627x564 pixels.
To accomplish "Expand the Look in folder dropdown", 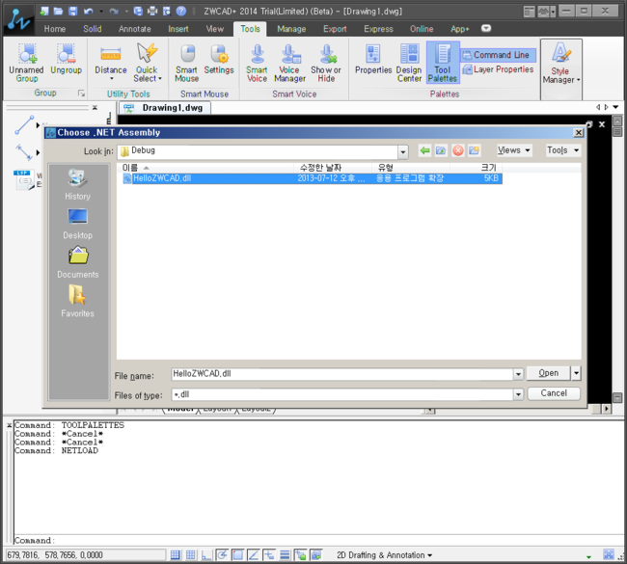I will pyautogui.click(x=402, y=152).
